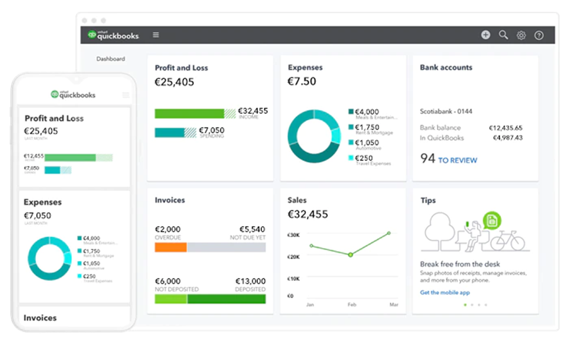Select Dashboard in the sidebar

coord(111,59)
